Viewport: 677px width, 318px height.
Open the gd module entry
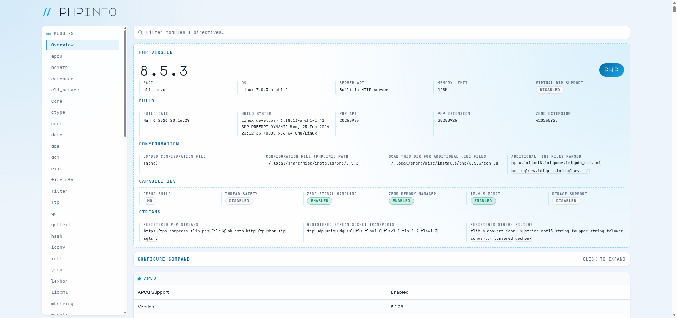tap(83, 214)
